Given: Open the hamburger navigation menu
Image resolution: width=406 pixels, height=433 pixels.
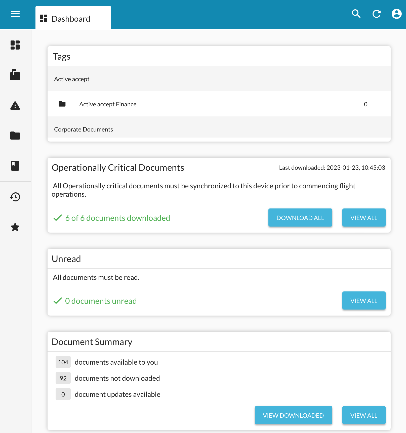Looking at the screenshot, I should point(15,14).
